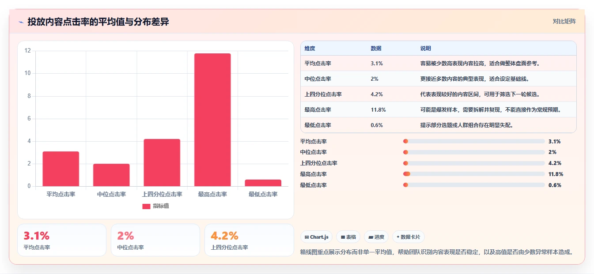Viewport: 594px width, 274px height.
Task: Click the 中位点击率 bar in chart
Action: click(111, 175)
